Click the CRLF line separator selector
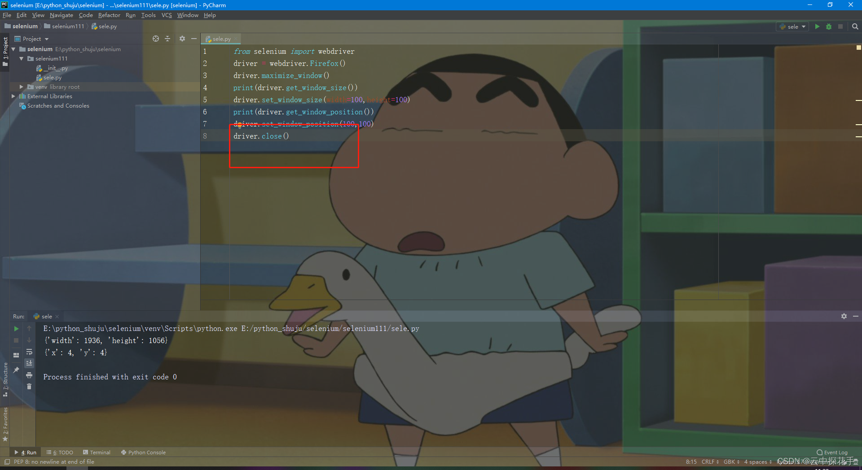 [710, 462]
